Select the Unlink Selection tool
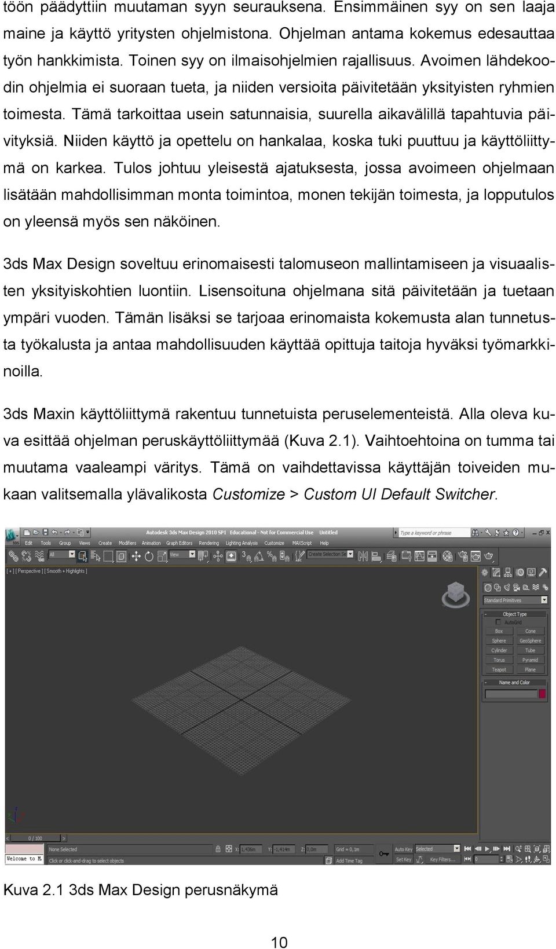The width and height of the screenshot is (556, 949). pos(26,556)
